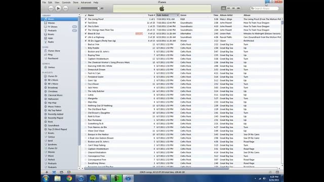Toggle shuffle at the bottom bar

pyautogui.click(x=54, y=172)
